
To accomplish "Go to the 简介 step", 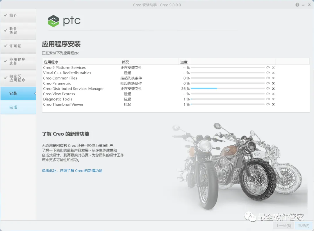I will point(18,15).
